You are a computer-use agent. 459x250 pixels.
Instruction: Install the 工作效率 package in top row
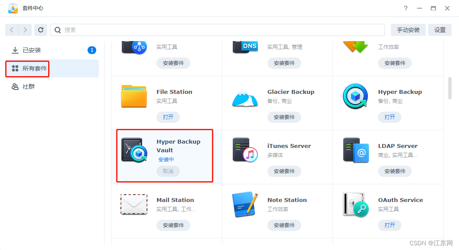394,63
